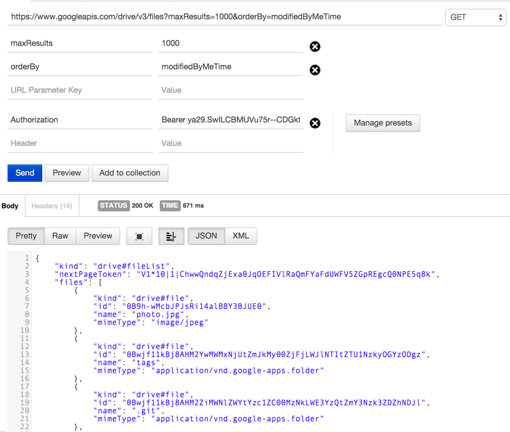The height and width of the screenshot is (432, 510).
Task: Switch to the Preview response mode
Action: coord(98,236)
